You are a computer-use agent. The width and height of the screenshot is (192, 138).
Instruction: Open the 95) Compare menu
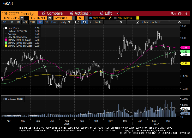(x=52, y=13)
